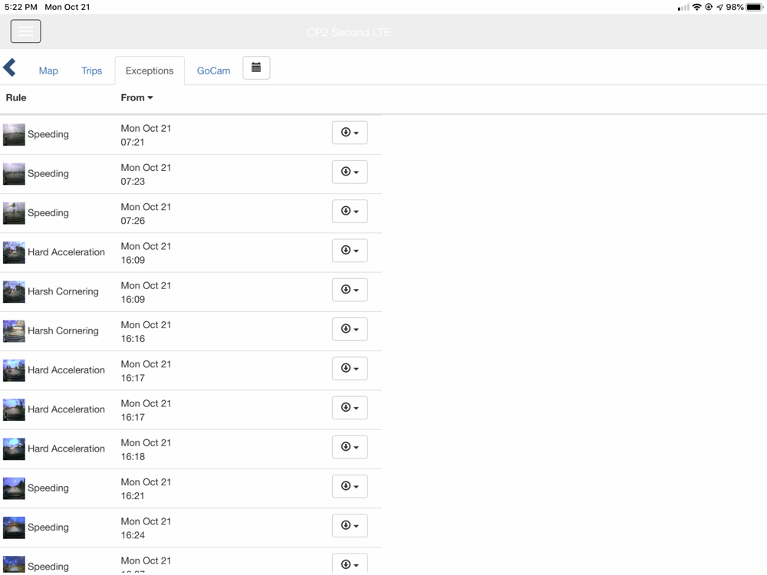Open thumbnail for Speeding at 16:24
Viewport: 767px width, 575px height.
14,527
